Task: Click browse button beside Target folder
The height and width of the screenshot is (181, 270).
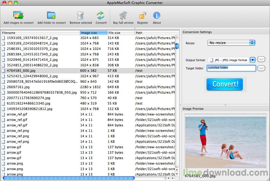Action: 261,67
